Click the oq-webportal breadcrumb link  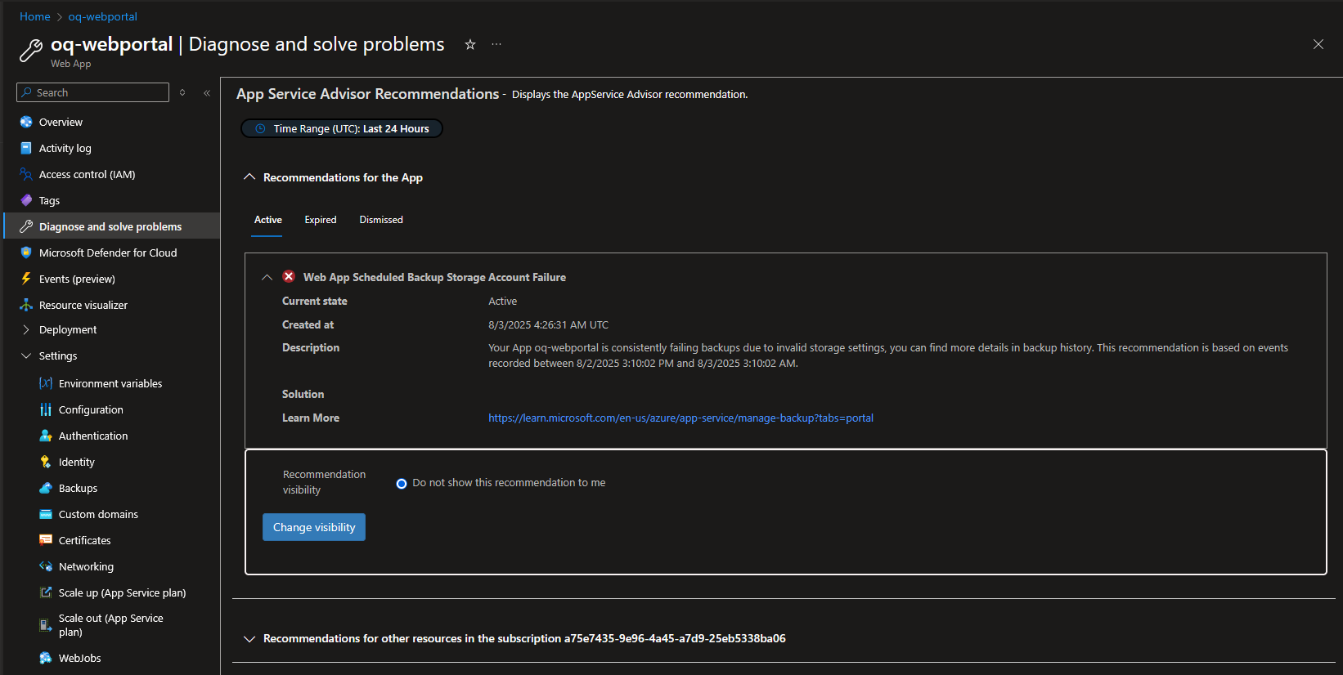[102, 16]
